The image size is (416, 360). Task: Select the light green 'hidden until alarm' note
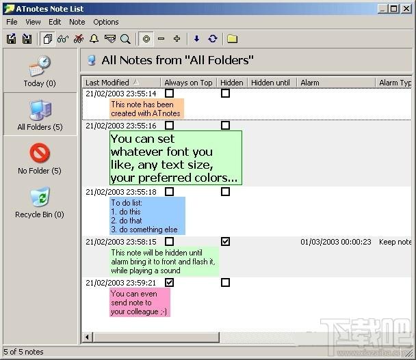[164, 262]
